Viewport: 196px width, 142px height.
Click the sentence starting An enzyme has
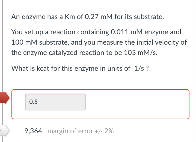click(x=88, y=17)
